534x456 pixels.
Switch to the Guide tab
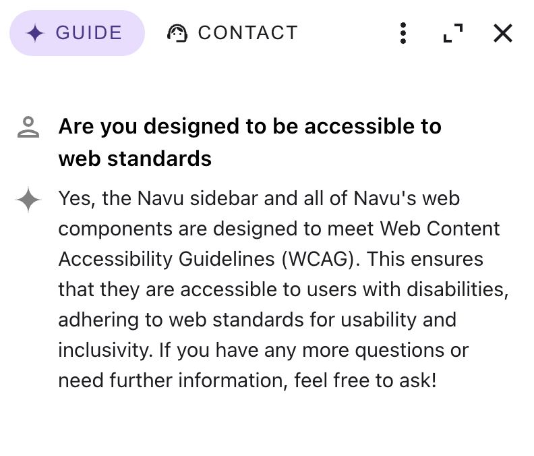pyautogui.click(x=77, y=32)
